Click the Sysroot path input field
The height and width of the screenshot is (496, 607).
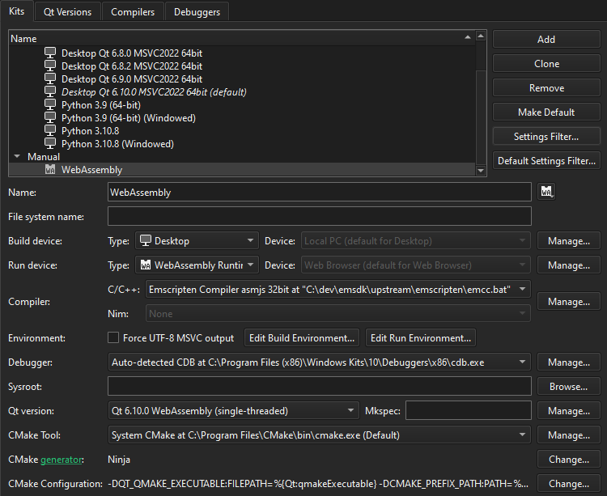pos(319,387)
